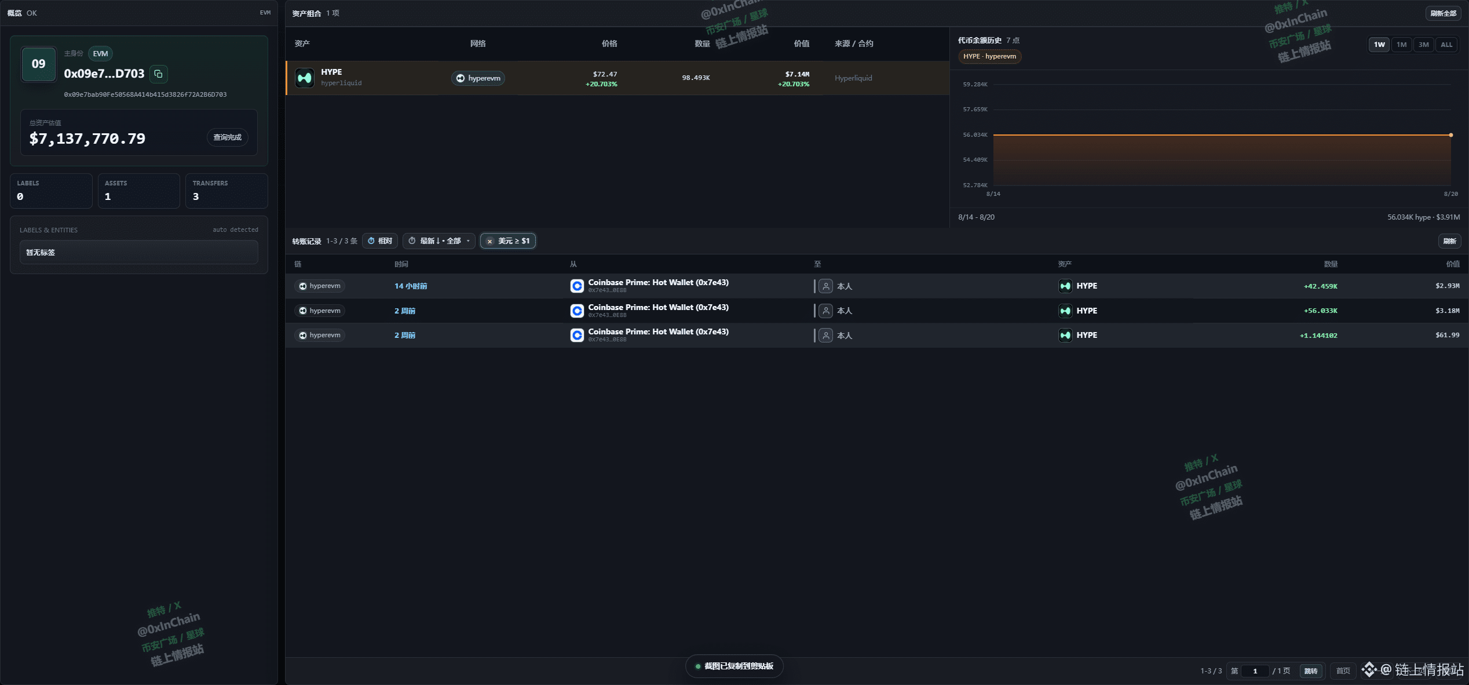Click the 98.493K quantity cell
Viewport: 1469px width, 685px height.
pyautogui.click(x=696, y=78)
